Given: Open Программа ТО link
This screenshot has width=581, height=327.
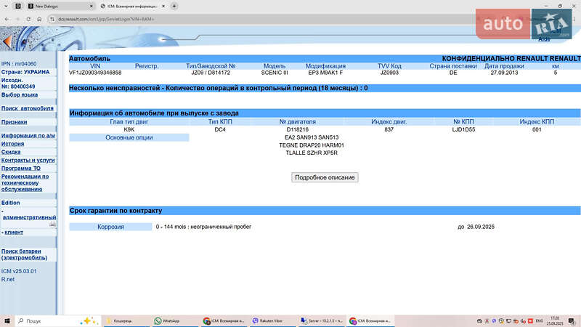Looking at the screenshot, I should click(21, 168).
